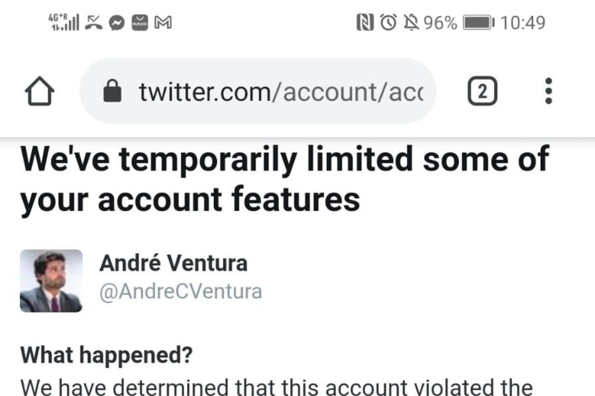Screen dimensions: 595x396
Task: Tap the alarm clock status icon
Action: [388, 24]
